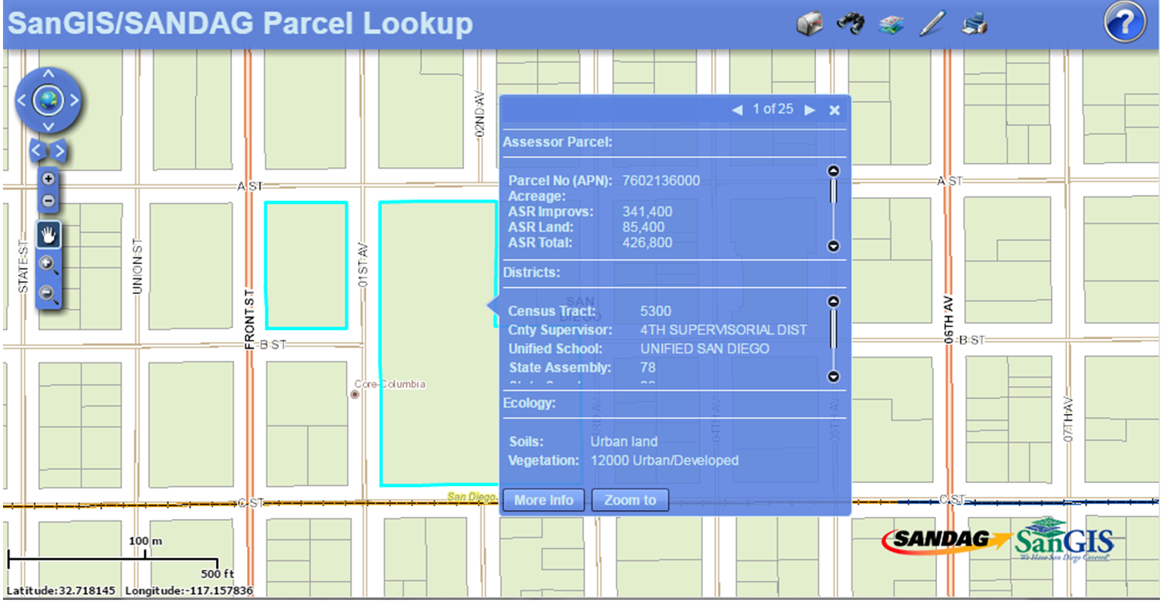1163x603 pixels.
Task: Show next parcel result in popup
Action: coord(809,110)
